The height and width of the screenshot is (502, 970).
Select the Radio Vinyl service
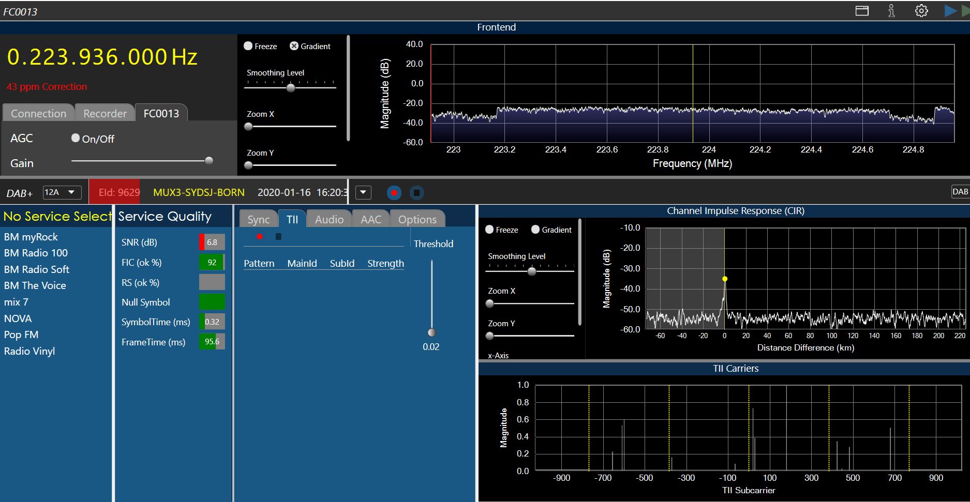pyautogui.click(x=29, y=351)
